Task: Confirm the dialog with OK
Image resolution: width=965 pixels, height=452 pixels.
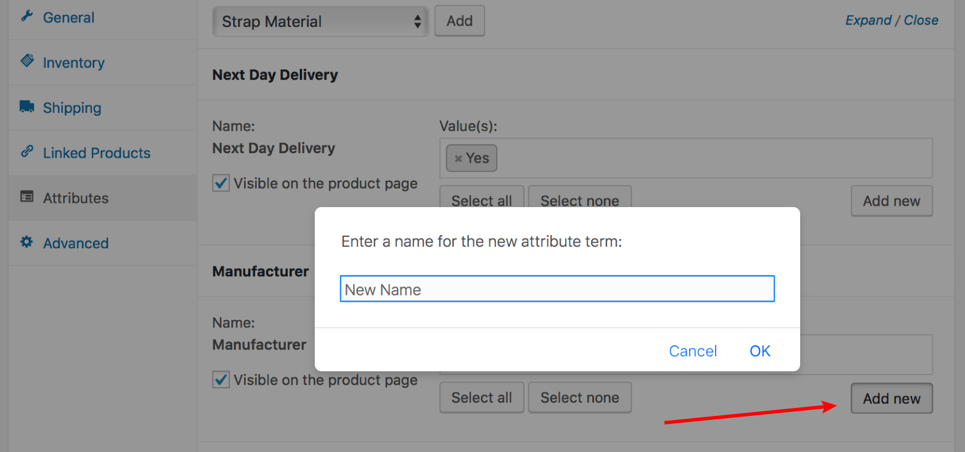Action: click(x=760, y=351)
